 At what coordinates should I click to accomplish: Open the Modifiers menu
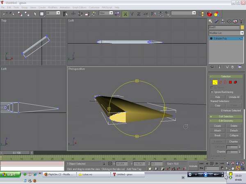click(x=52, y=7)
